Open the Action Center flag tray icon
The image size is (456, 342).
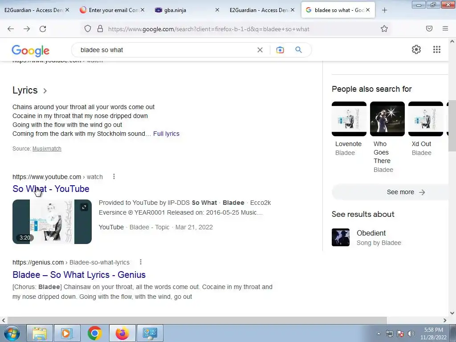pyautogui.click(x=400, y=334)
